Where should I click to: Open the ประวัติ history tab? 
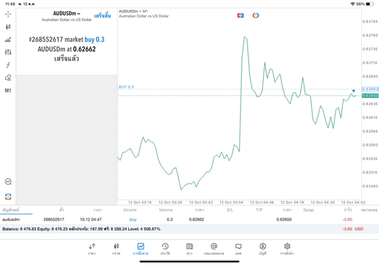click(165, 249)
